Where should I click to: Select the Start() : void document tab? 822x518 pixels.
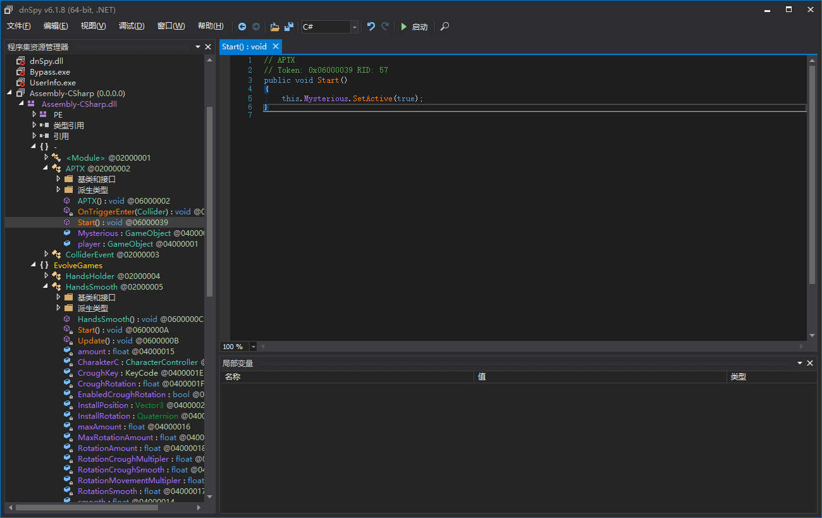245,46
